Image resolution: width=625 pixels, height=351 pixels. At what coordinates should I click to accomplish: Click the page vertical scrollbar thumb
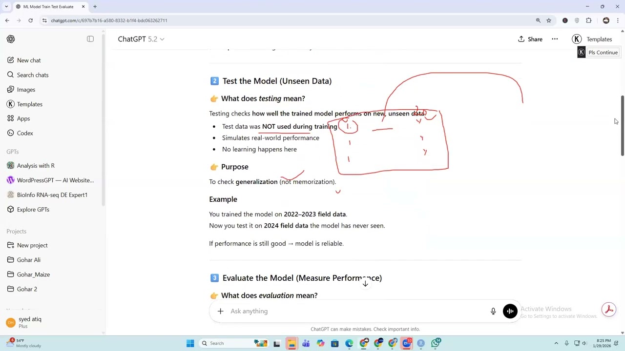pyautogui.click(x=623, y=126)
